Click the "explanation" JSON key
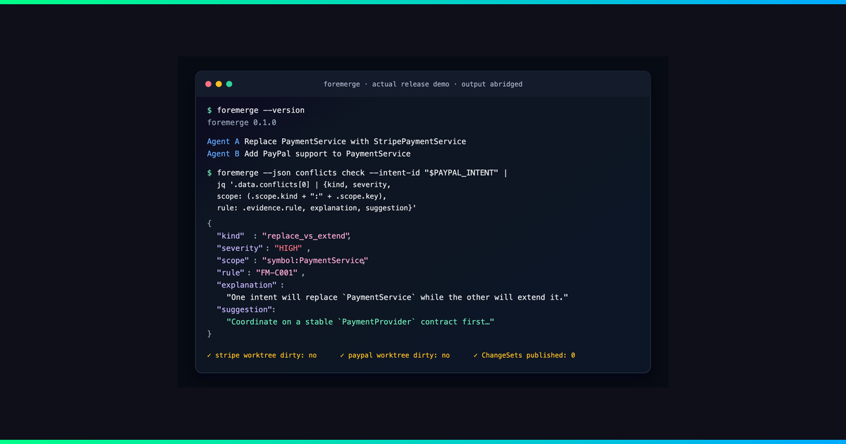 [246, 285]
